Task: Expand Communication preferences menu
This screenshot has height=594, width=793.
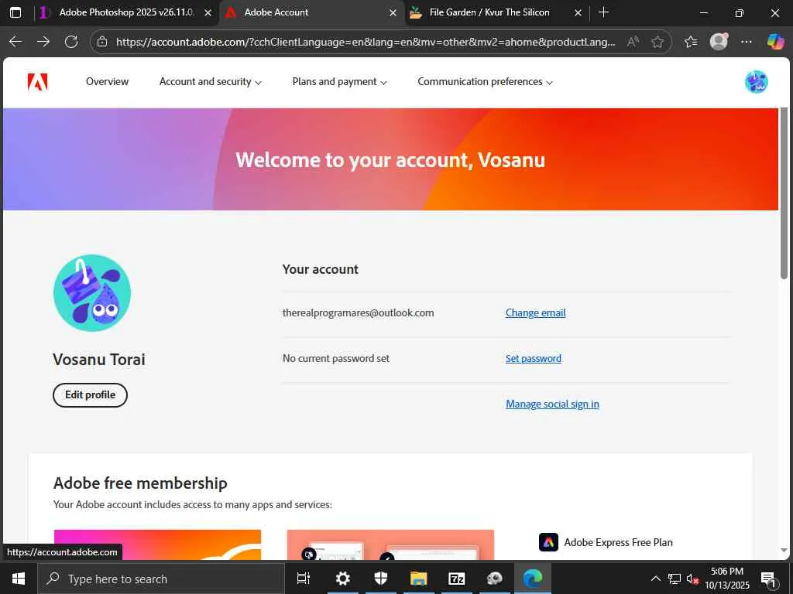Action: (485, 82)
